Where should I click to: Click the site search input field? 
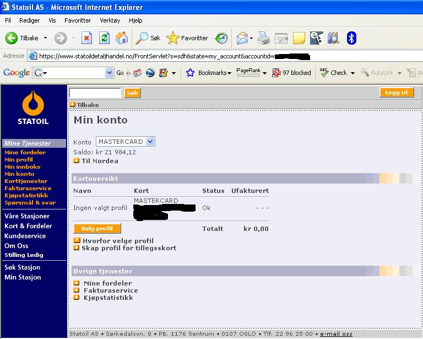95,93
